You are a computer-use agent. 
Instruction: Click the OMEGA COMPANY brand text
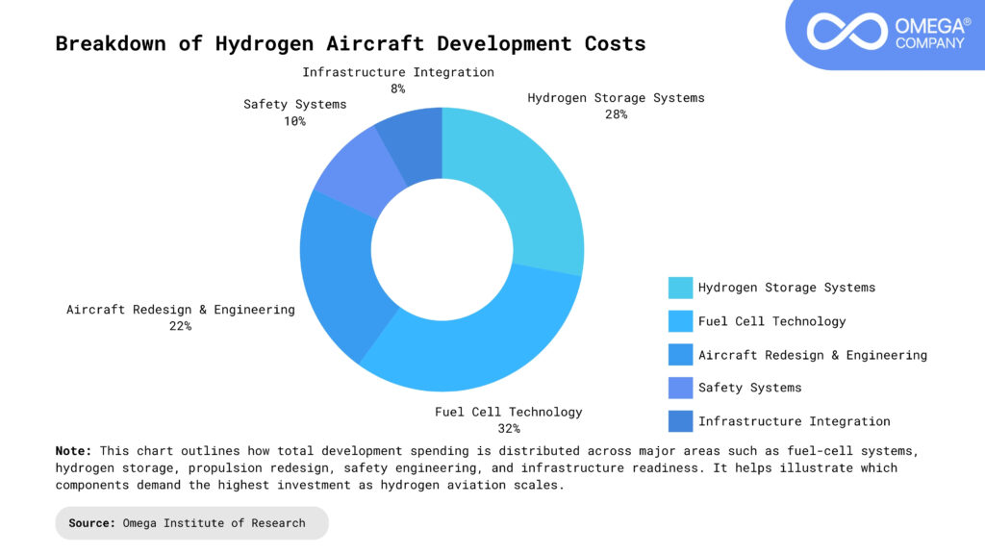coord(929,32)
